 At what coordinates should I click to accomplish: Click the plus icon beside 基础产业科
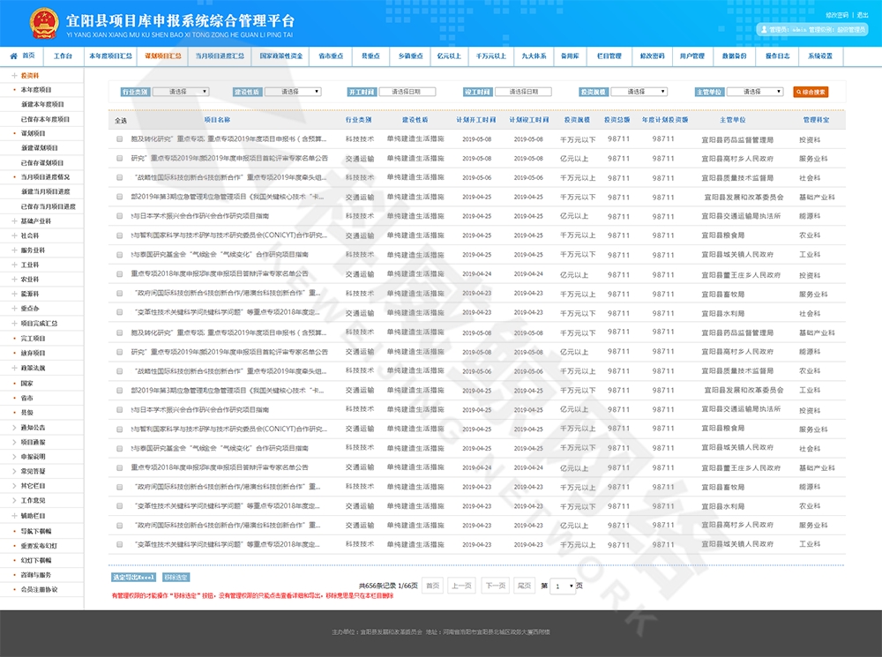click(13, 221)
